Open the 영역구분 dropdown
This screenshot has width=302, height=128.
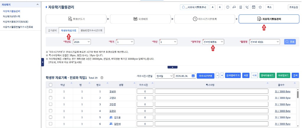[x=213, y=42]
